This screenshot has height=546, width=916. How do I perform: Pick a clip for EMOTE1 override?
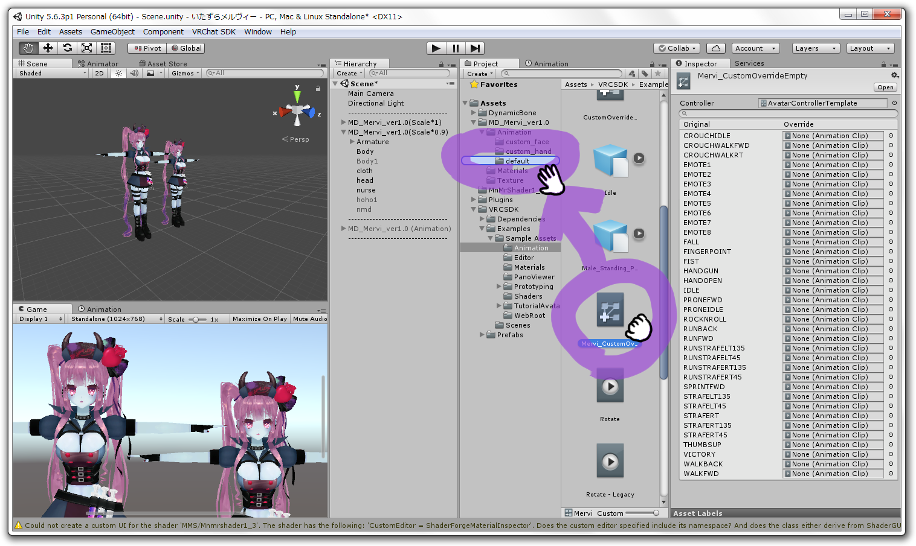coord(891,165)
